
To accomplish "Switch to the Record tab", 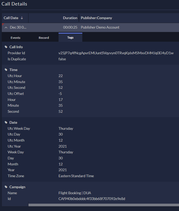I will click(x=44, y=38).
